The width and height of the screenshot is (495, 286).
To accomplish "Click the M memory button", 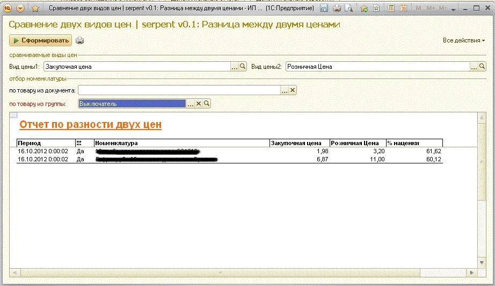I will (x=419, y=9).
